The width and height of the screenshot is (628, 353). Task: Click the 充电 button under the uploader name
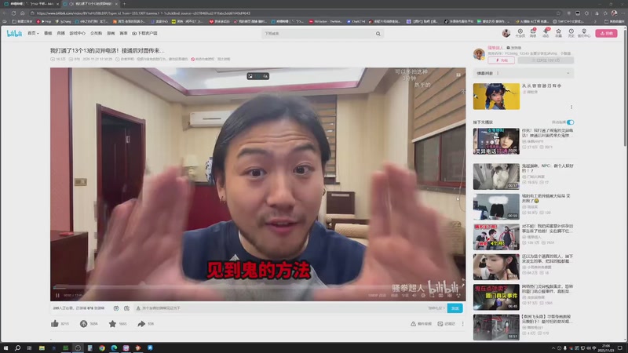(501, 60)
